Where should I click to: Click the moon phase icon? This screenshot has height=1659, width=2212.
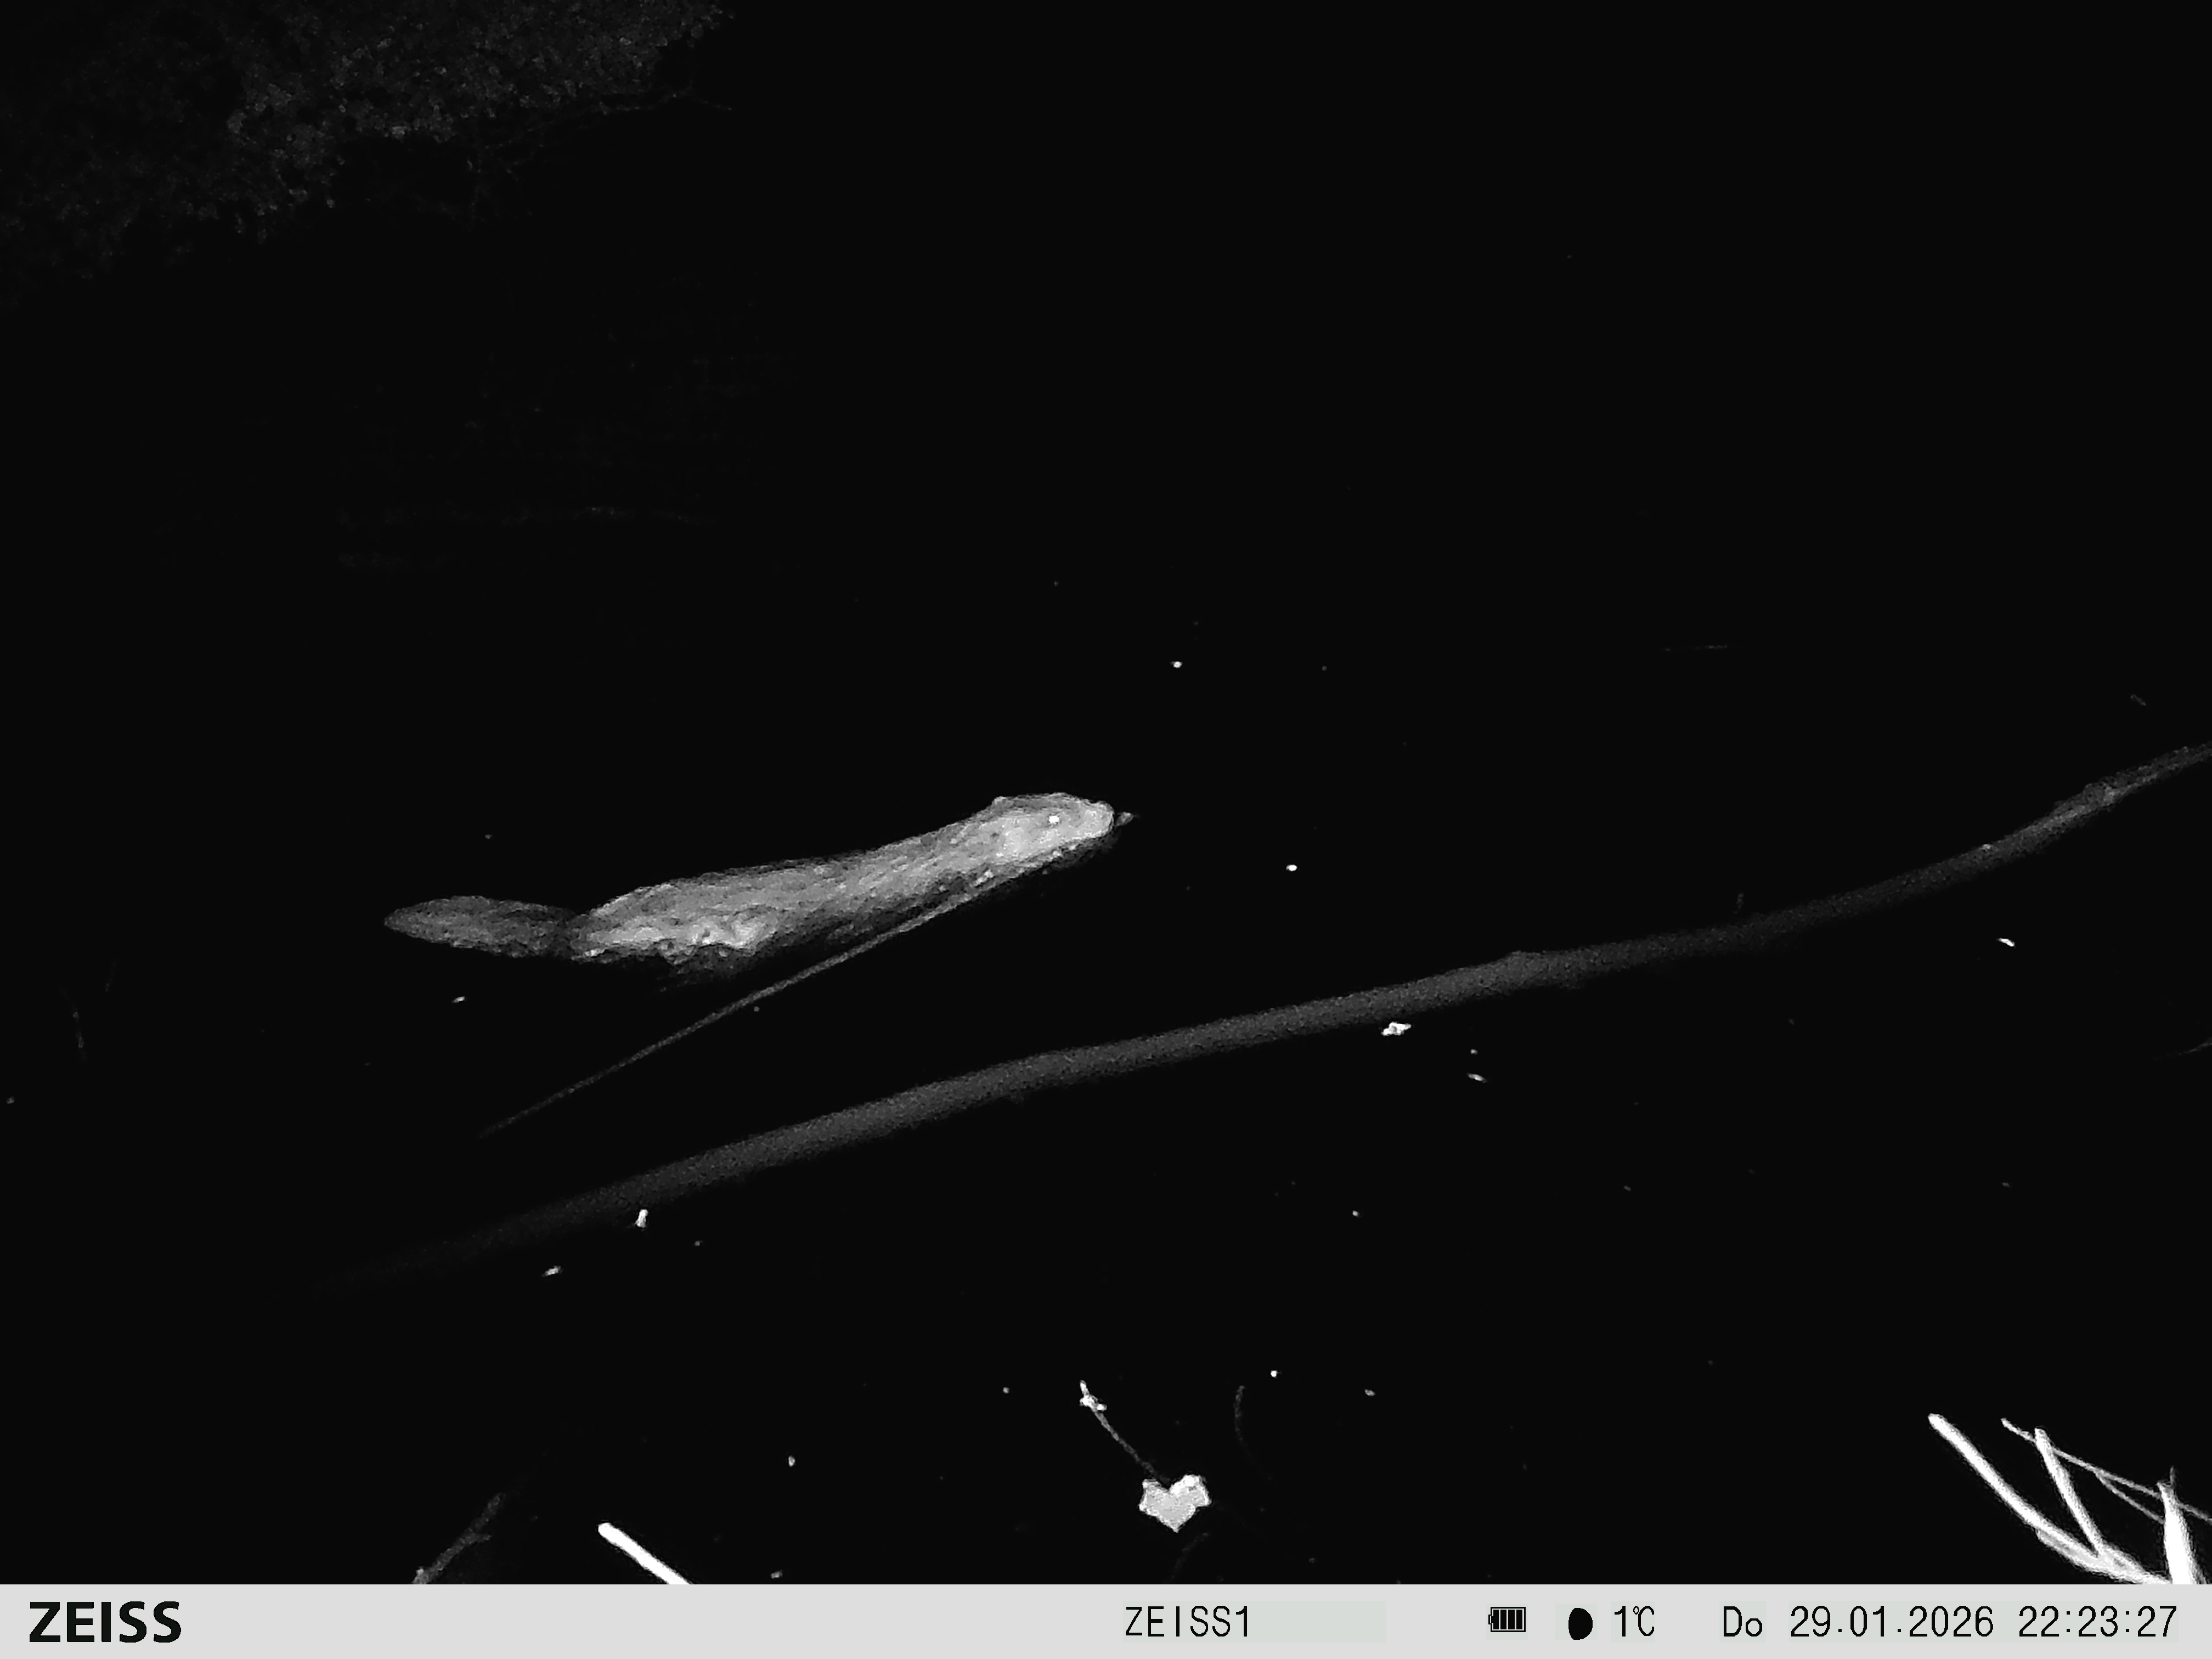coord(1580,1623)
